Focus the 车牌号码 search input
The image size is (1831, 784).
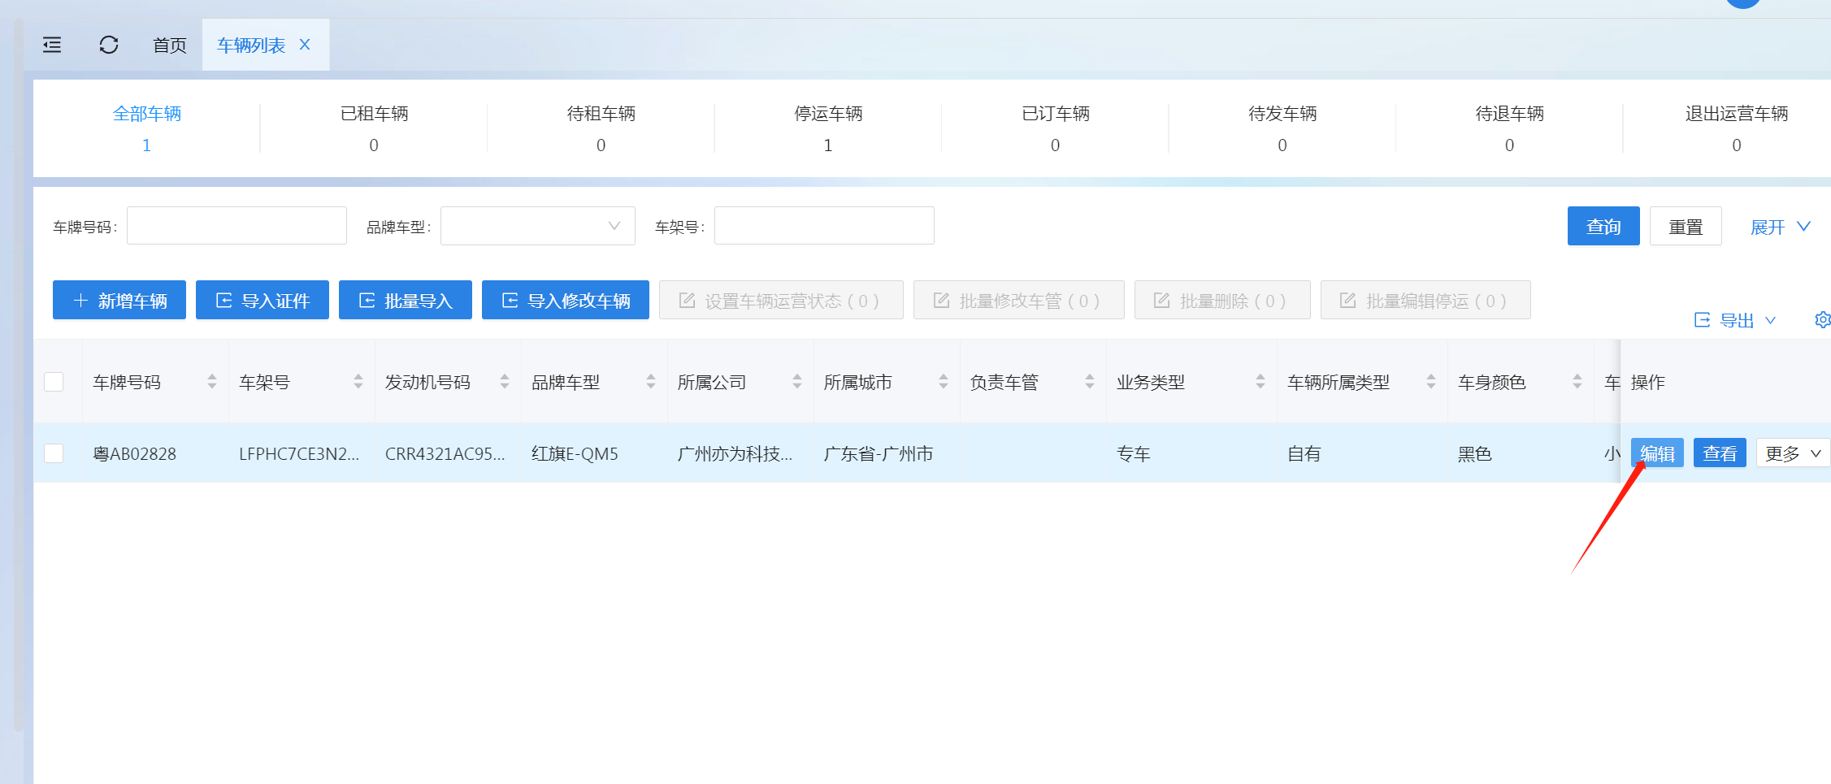click(236, 226)
